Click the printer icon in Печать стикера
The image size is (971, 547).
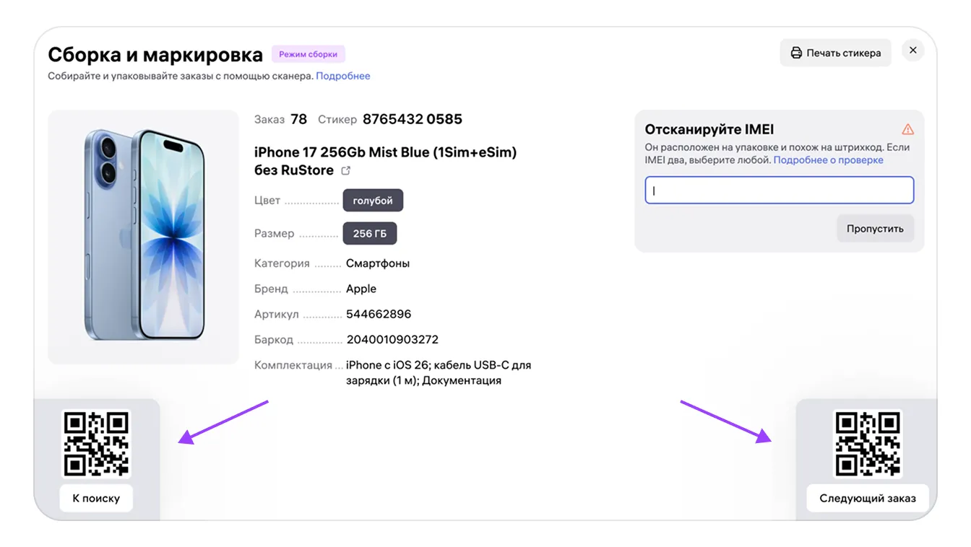(796, 53)
